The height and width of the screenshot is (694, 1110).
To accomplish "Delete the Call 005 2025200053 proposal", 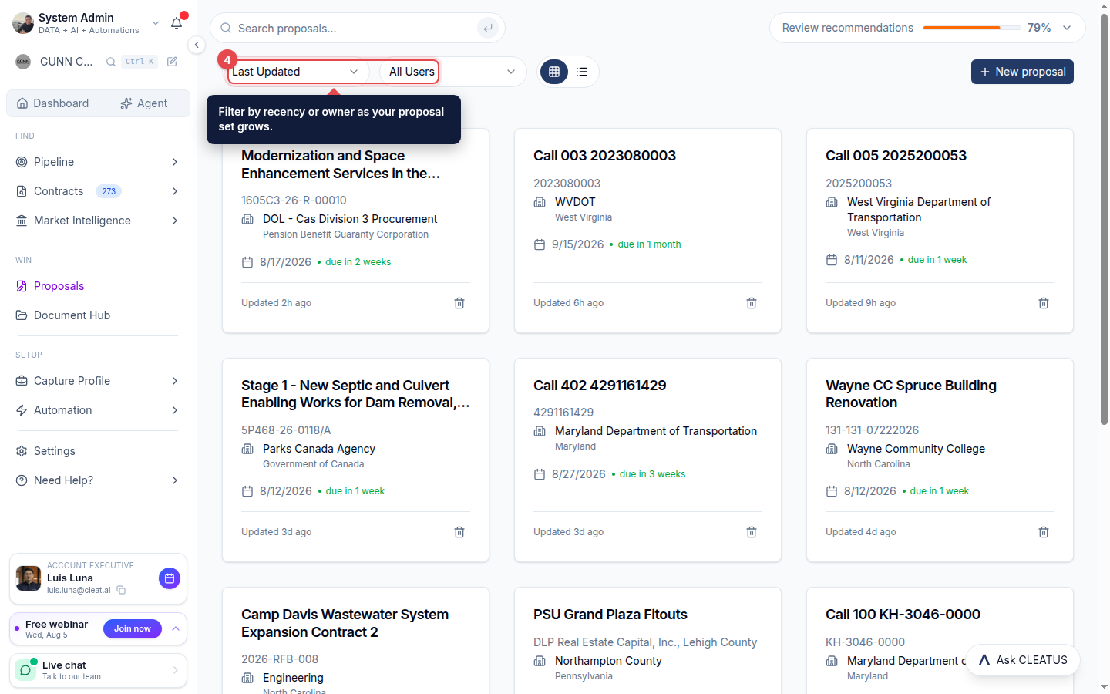I will (x=1044, y=303).
